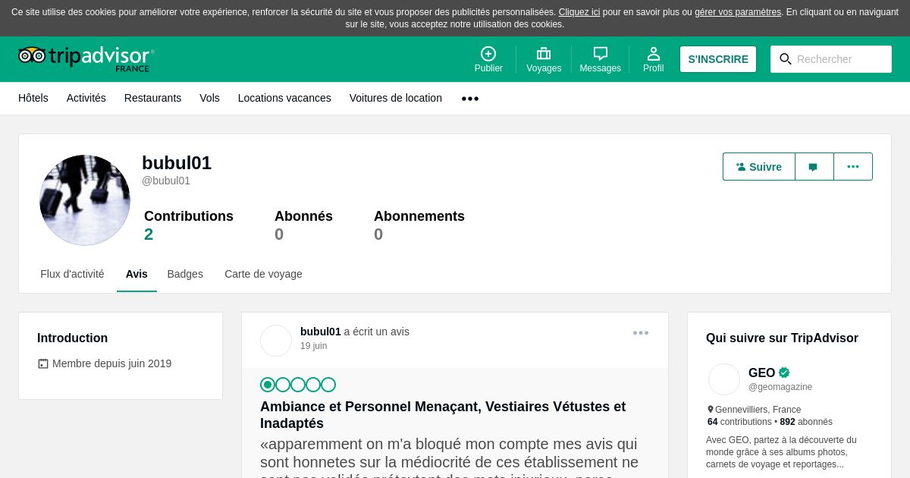Click the @bubul01 handle text
910x478 pixels.
pyautogui.click(x=166, y=181)
